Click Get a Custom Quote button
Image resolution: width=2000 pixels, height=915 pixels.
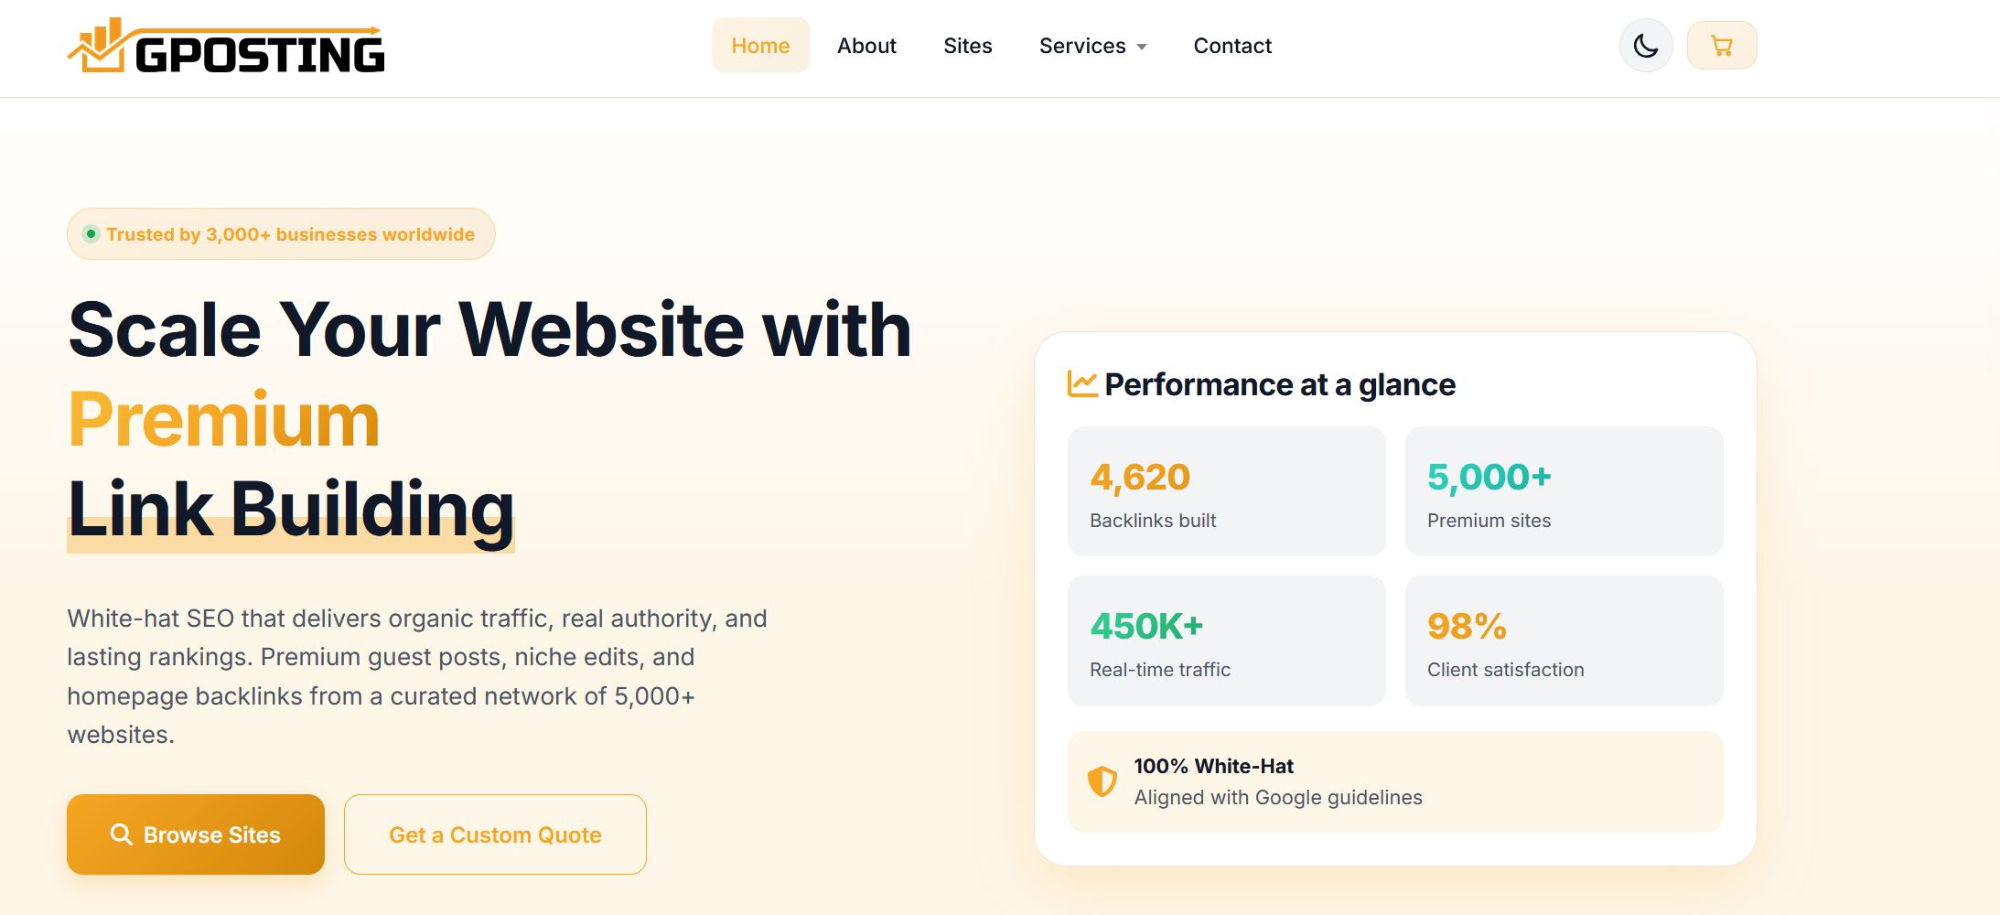pos(495,834)
